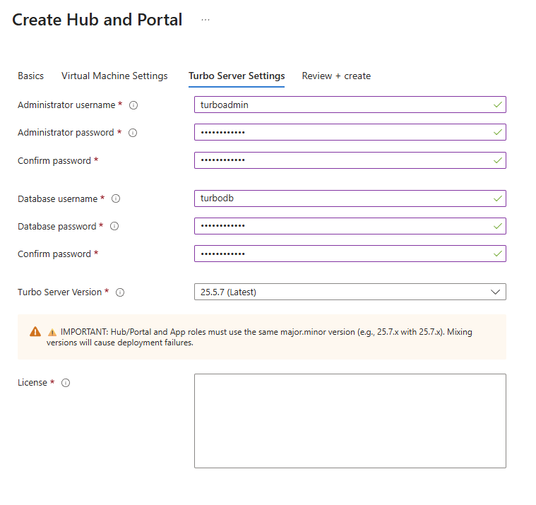Click inside the License text area
Viewport: 536px width, 505px height.
point(350,420)
